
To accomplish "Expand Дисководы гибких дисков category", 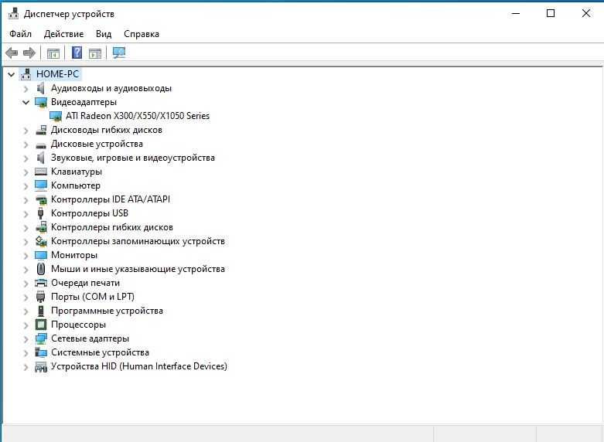I will 26,131.
